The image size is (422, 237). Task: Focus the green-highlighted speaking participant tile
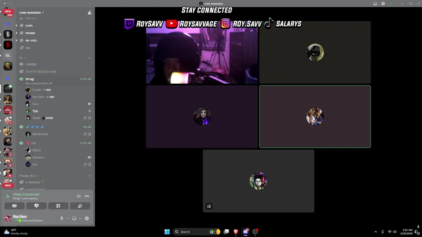coord(315,117)
